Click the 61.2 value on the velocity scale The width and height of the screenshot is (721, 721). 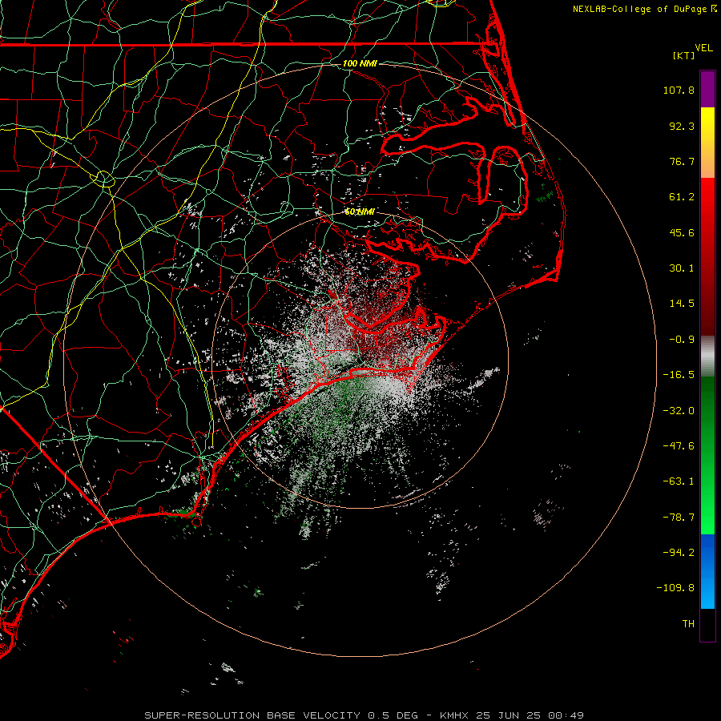tap(682, 197)
